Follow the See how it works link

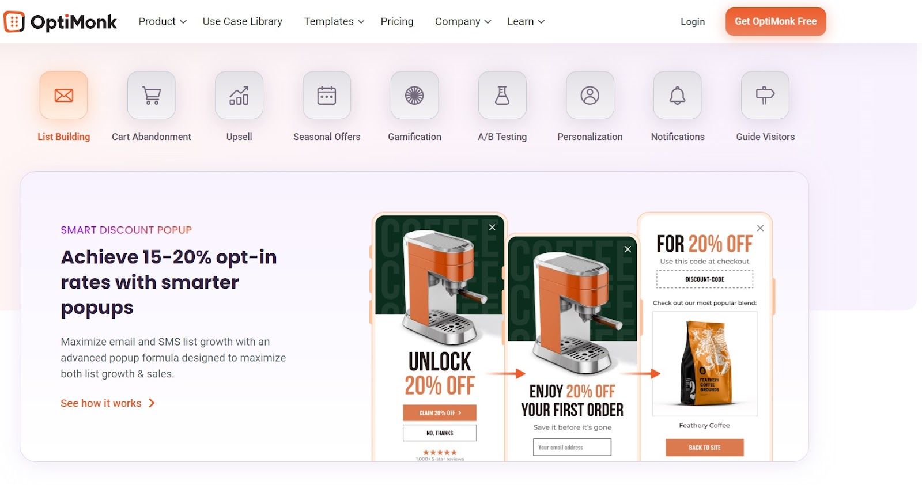point(108,403)
